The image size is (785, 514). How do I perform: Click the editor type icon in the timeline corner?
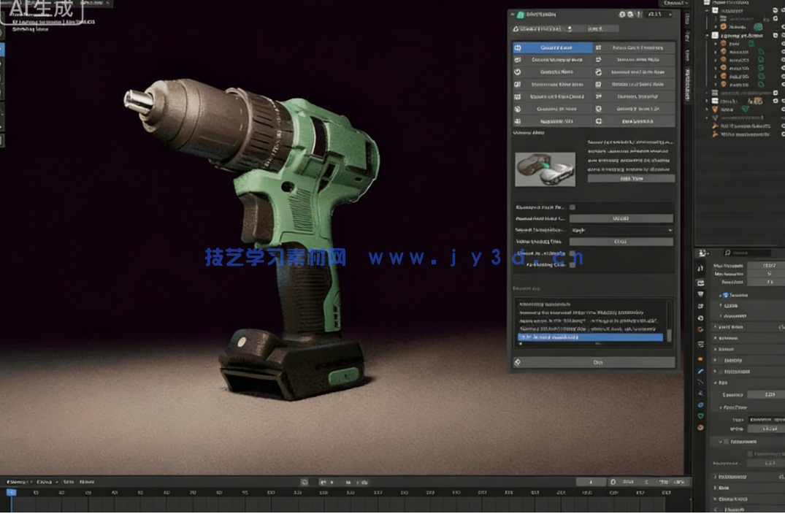7,482
